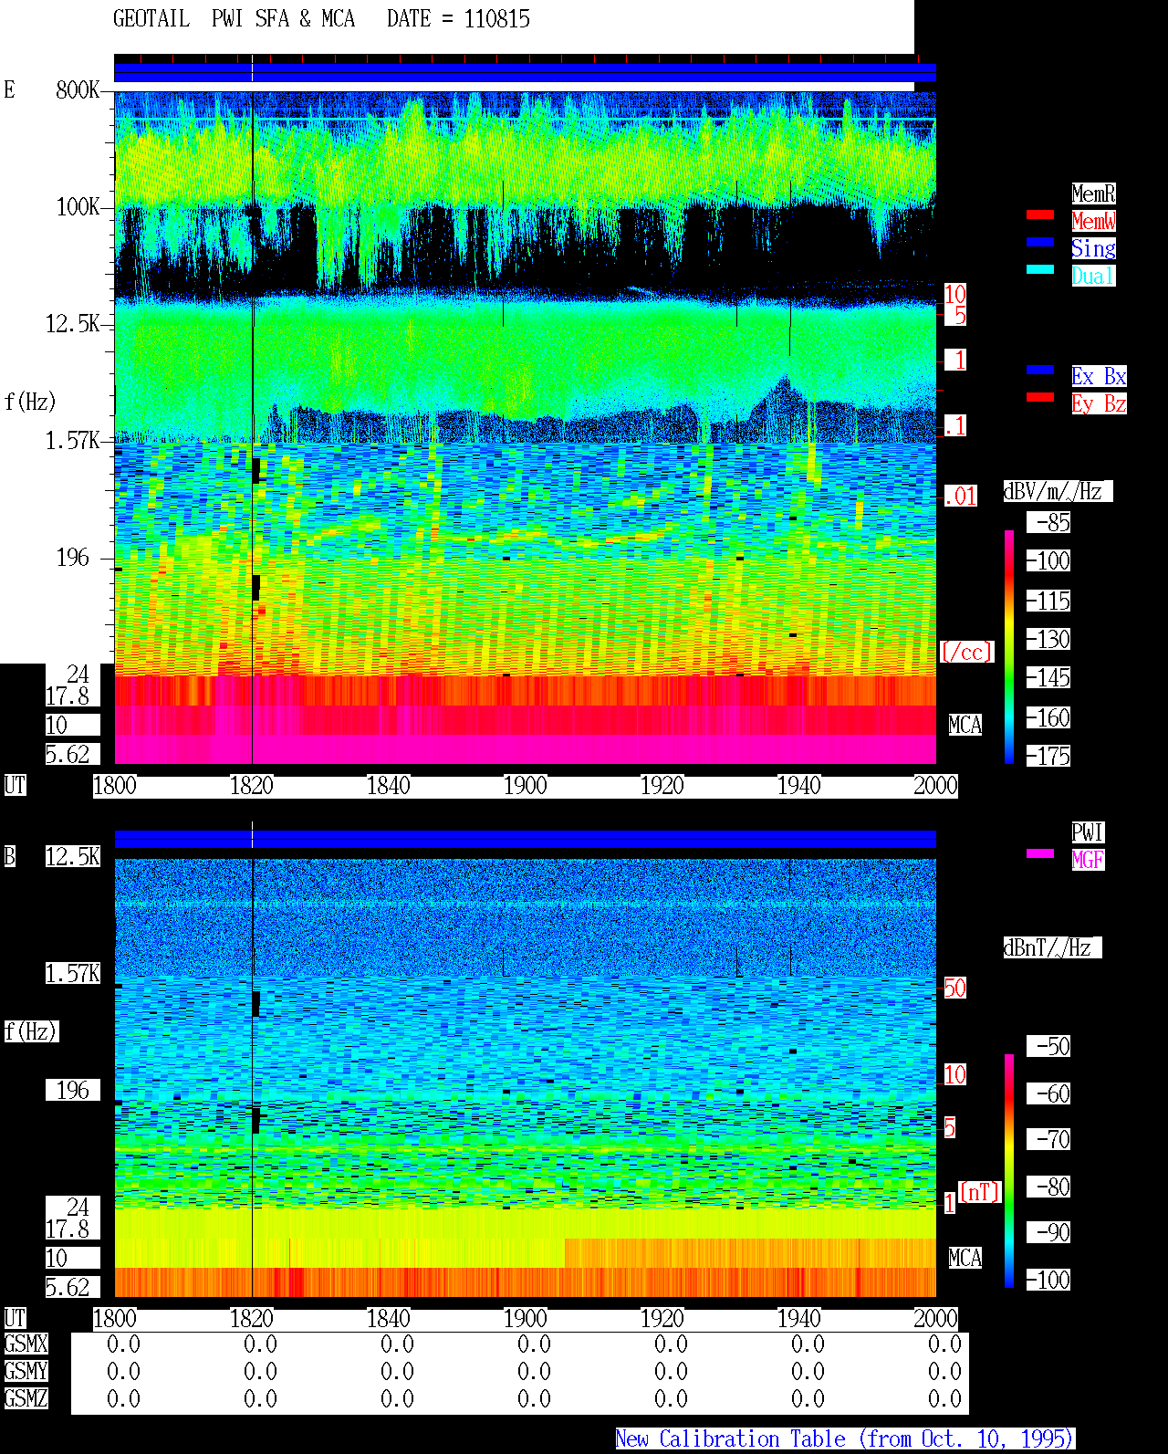
Task: Click the -85 value on the electric color scale
Action: click(1049, 522)
